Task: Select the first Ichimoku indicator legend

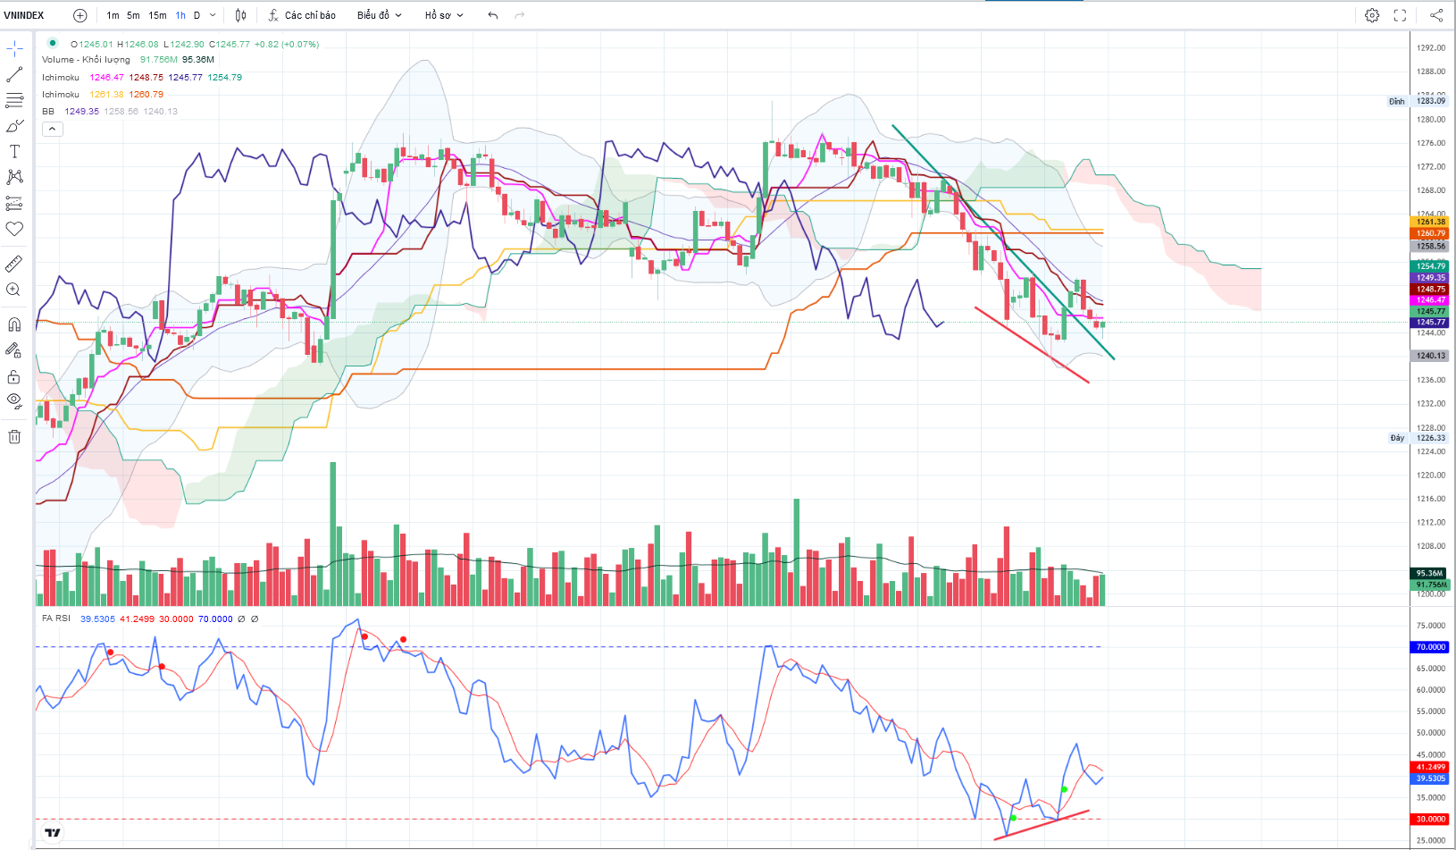Action: pyautogui.click(x=61, y=78)
